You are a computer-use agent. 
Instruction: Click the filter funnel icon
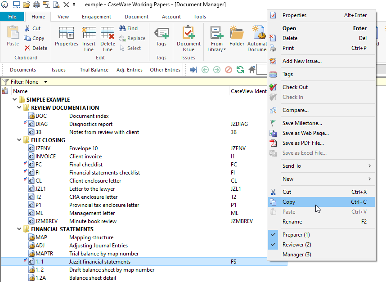pos(5,81)
